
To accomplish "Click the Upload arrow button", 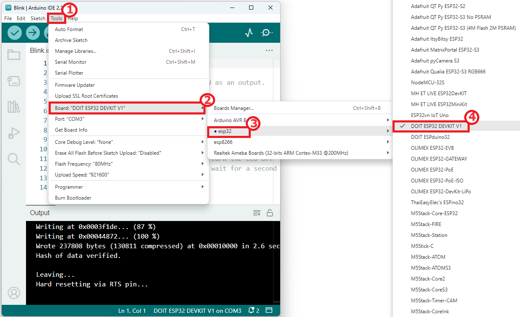I will click(x=33, y=33).
